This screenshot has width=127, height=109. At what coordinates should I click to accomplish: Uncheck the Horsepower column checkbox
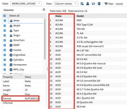tap(5, 65)
